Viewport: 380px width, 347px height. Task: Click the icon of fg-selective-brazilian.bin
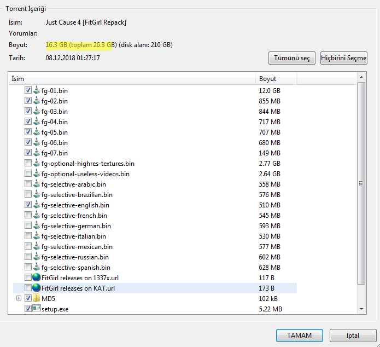pos(37,195)
